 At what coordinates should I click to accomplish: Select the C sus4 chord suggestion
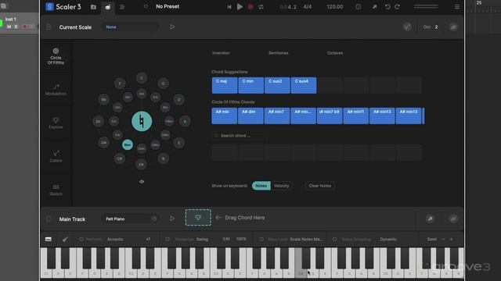pyautogui.click(x=304, y=85)
